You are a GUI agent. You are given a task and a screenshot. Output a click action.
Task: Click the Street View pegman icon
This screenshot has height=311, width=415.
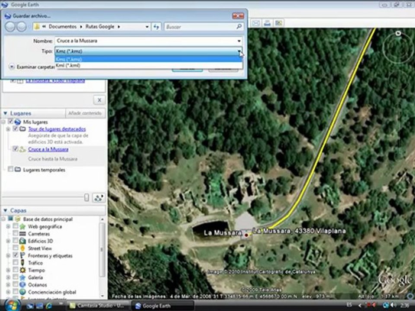pos(23,248)
